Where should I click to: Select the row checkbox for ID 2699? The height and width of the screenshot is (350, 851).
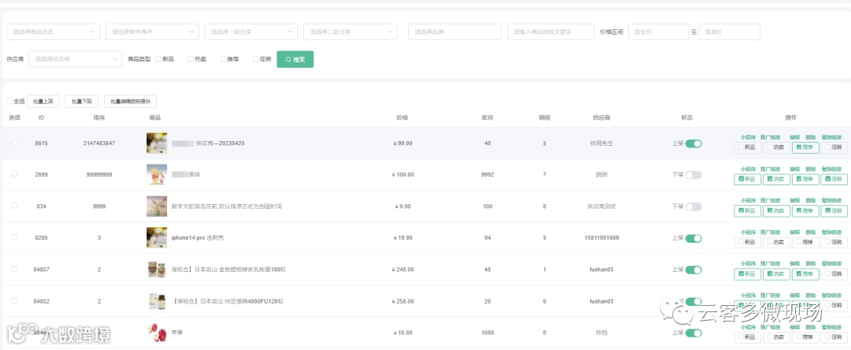point(15,174)
